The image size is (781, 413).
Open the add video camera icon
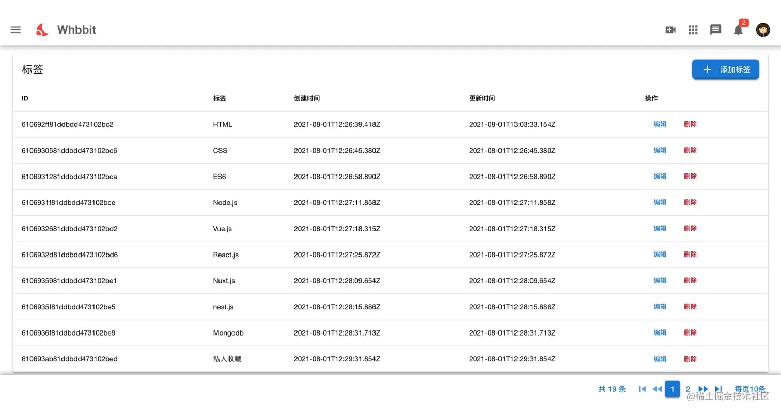(x=670, y=29)
